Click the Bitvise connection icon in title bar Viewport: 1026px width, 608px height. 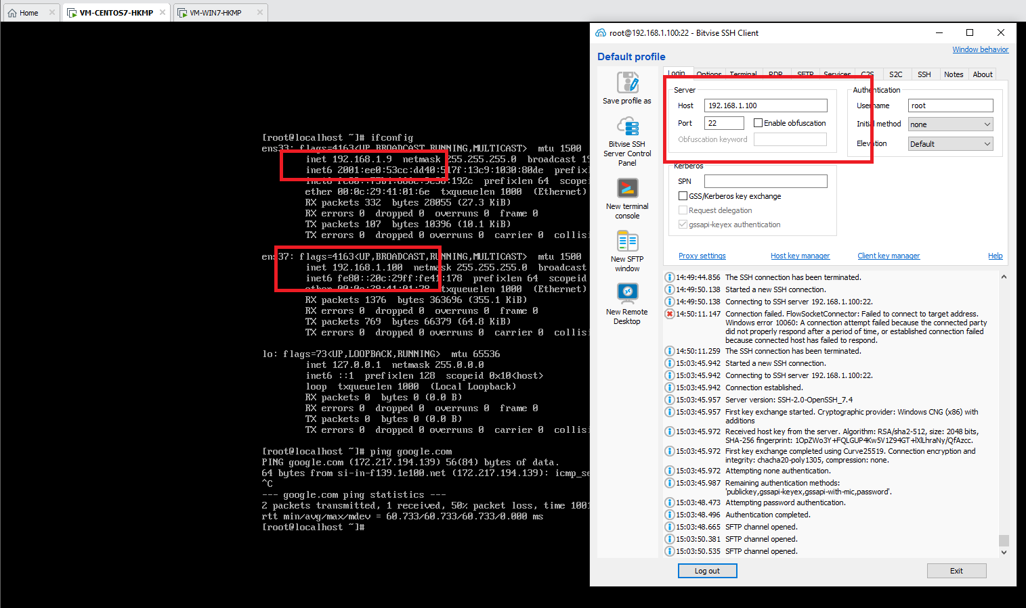coord(600,32)
